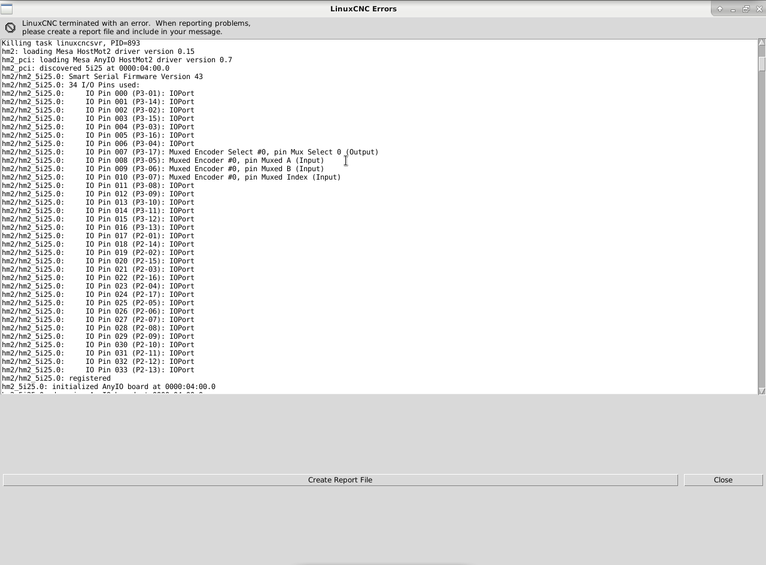Click the 'LinuxCNC Errors' window title
Viewport: 766px width, 565px height.
pos(363,9)
